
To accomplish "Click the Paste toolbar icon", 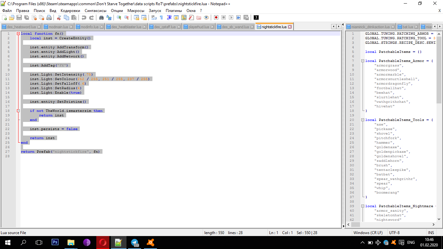I will pos(74,18).
